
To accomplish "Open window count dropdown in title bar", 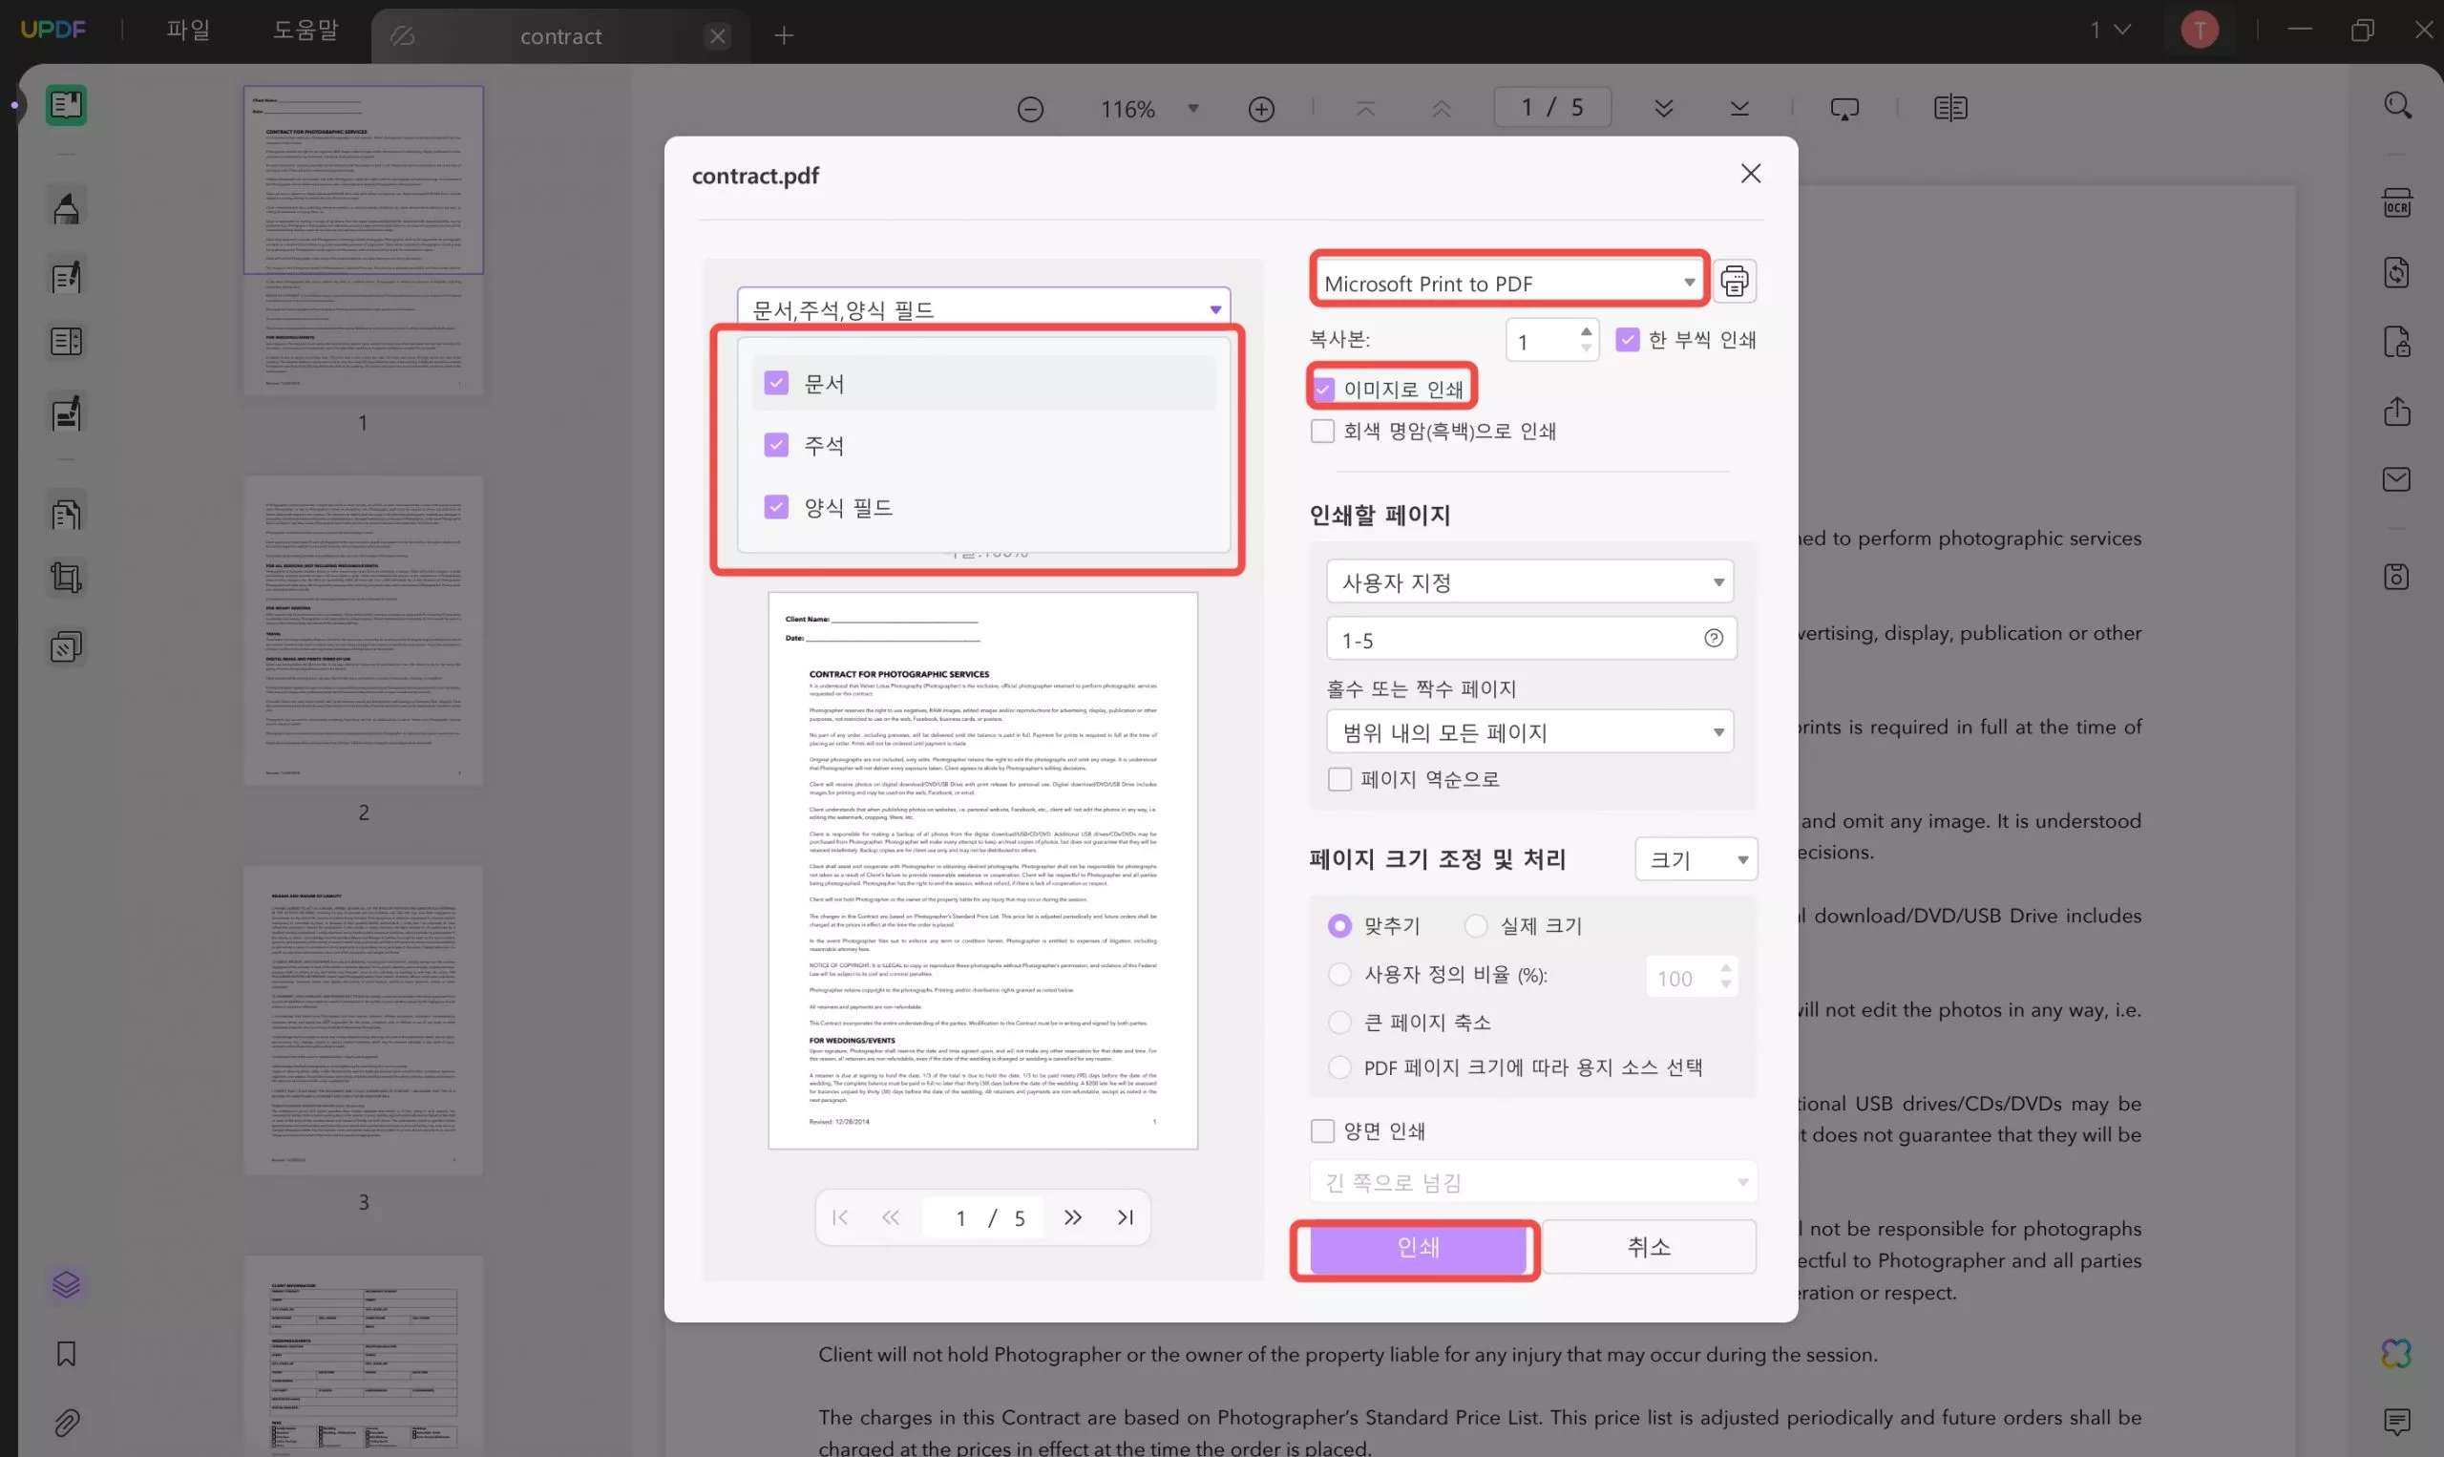I will point(2109,31).
